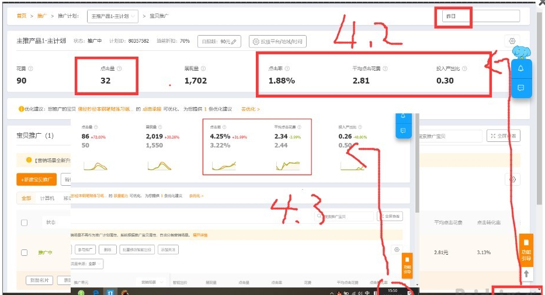This screenshot has height=295, width=545.
Task: Click the inset 全屏查看 button
Action: pos(390,217)
